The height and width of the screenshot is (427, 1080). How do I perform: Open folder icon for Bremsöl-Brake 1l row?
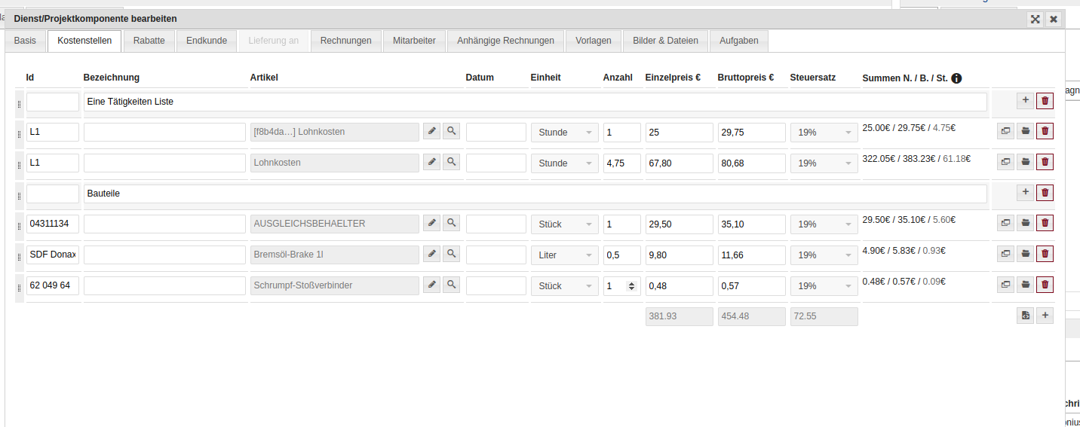click(x=1025, y=255)
